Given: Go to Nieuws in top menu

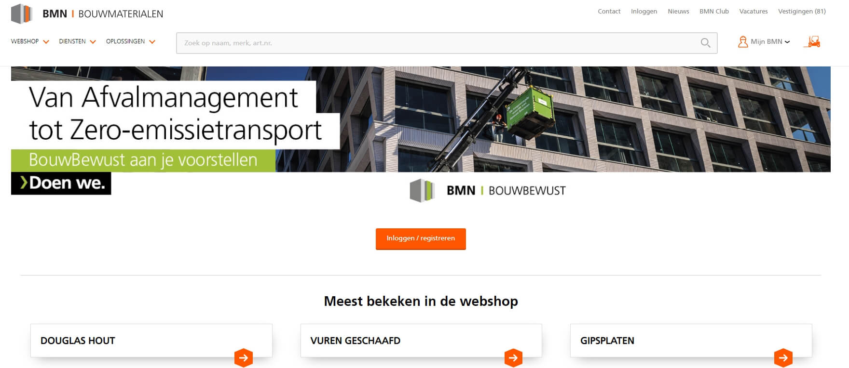Looking at the screenshot, I should click(x=678, y=11).
